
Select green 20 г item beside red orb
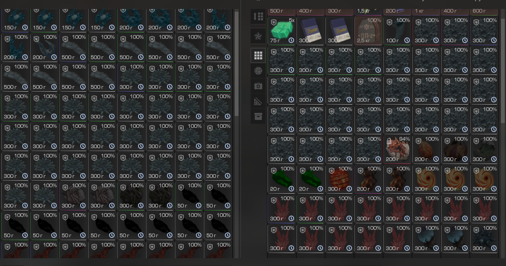pos(311,179)
